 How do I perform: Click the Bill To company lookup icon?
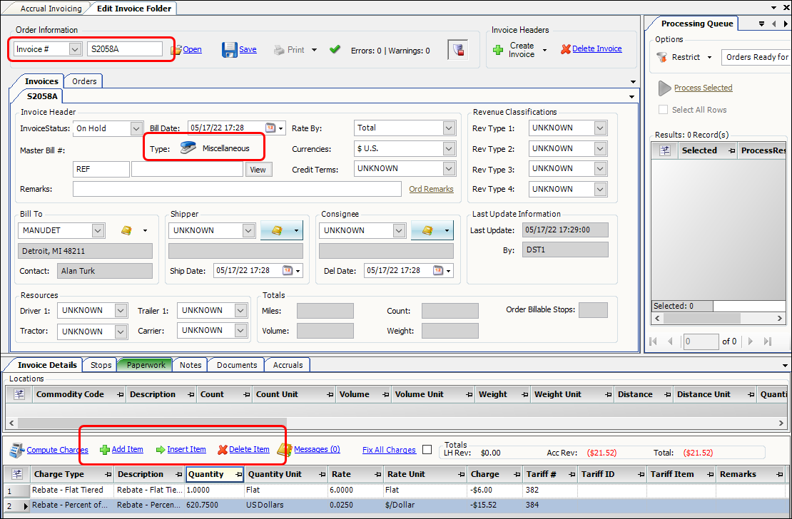(x=126, y=230)
